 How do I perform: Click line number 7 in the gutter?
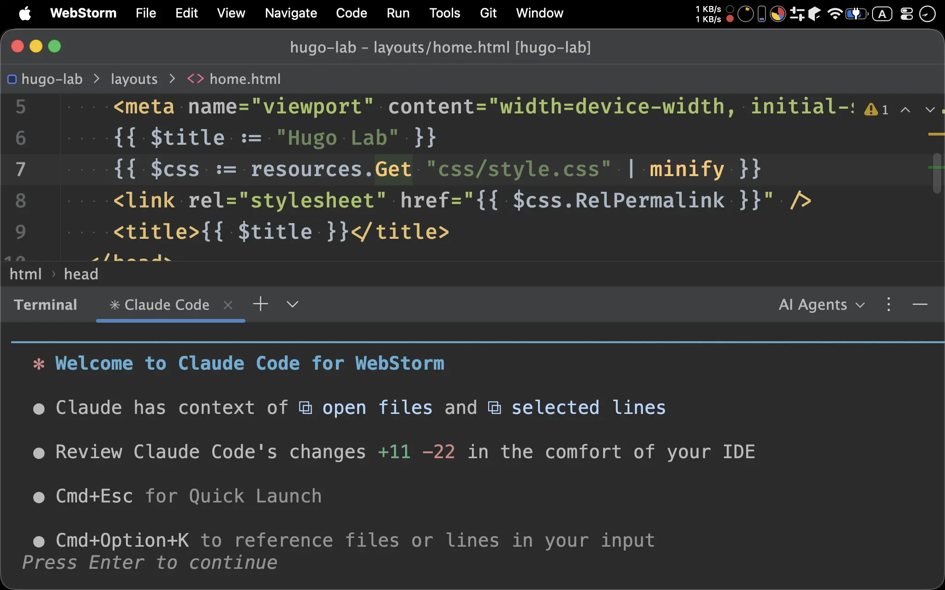click(21, 169)
